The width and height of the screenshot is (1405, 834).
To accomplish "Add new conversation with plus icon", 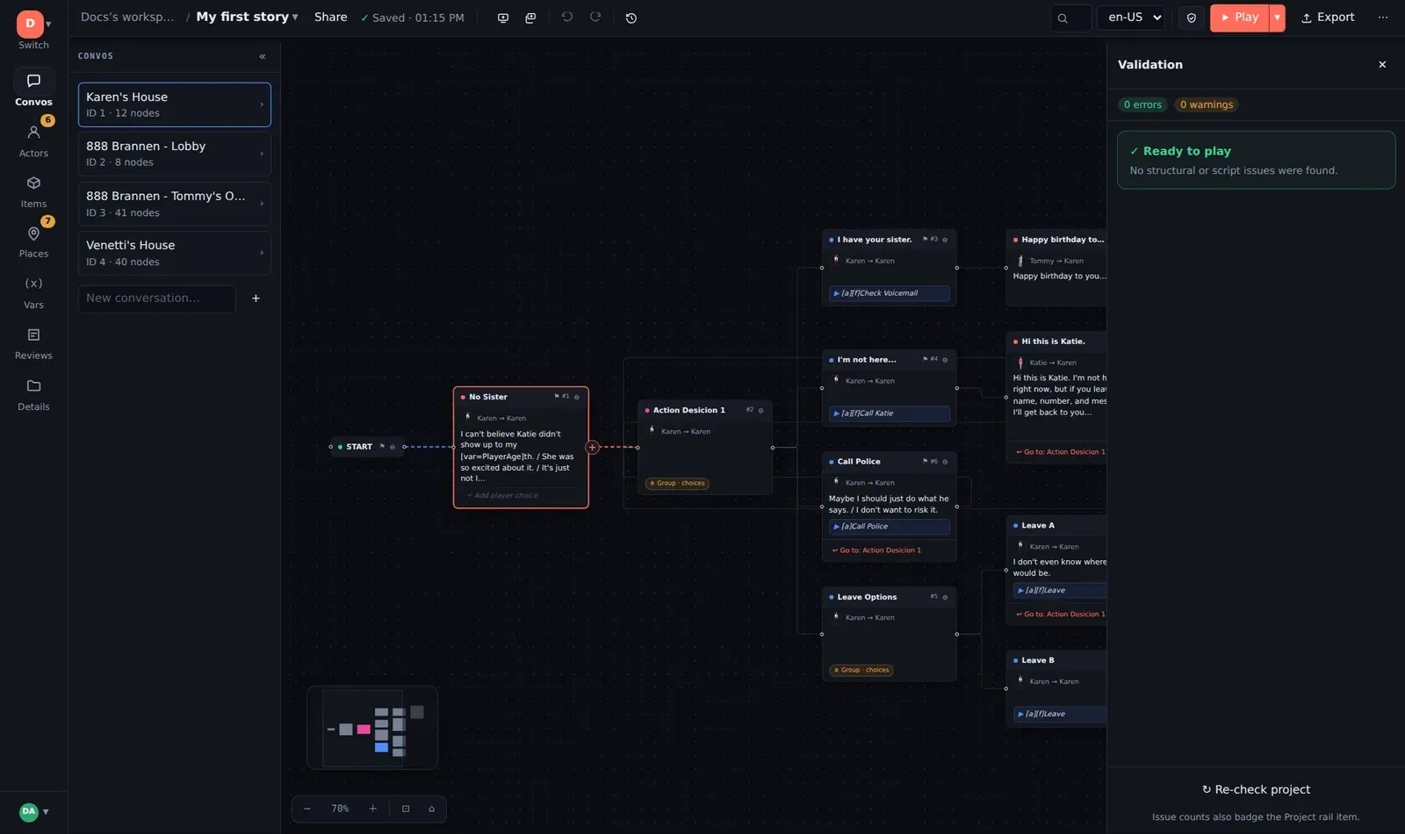I will coord(256,298).
